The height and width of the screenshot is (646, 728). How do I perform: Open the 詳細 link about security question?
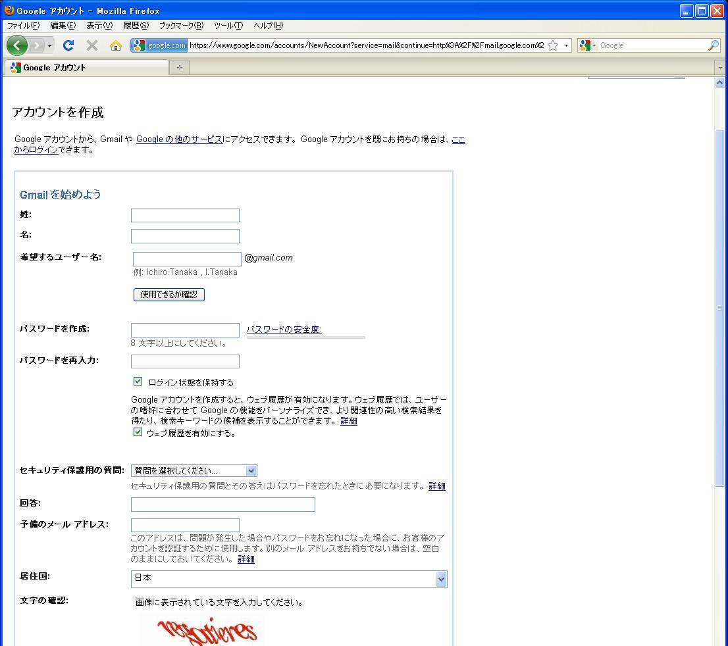coord(437,486)
